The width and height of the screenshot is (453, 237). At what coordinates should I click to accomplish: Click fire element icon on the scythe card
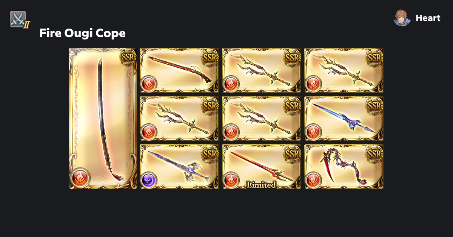(313, 180)
